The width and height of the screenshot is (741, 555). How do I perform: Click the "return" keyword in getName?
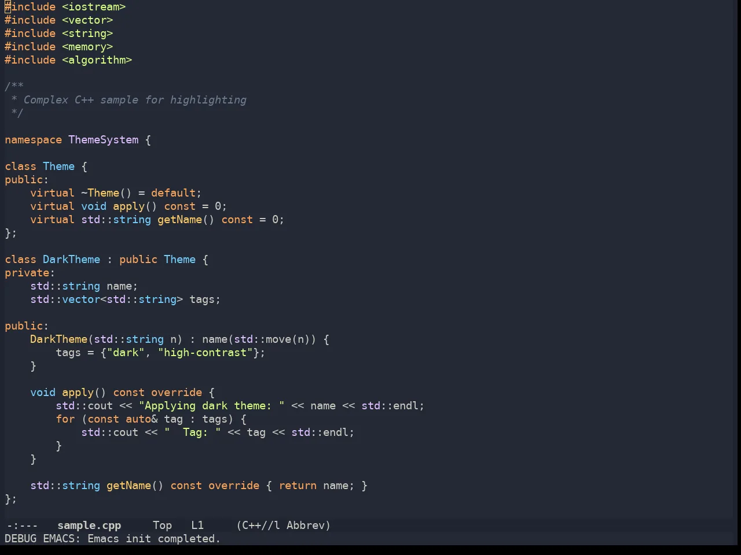click(298, 486)
